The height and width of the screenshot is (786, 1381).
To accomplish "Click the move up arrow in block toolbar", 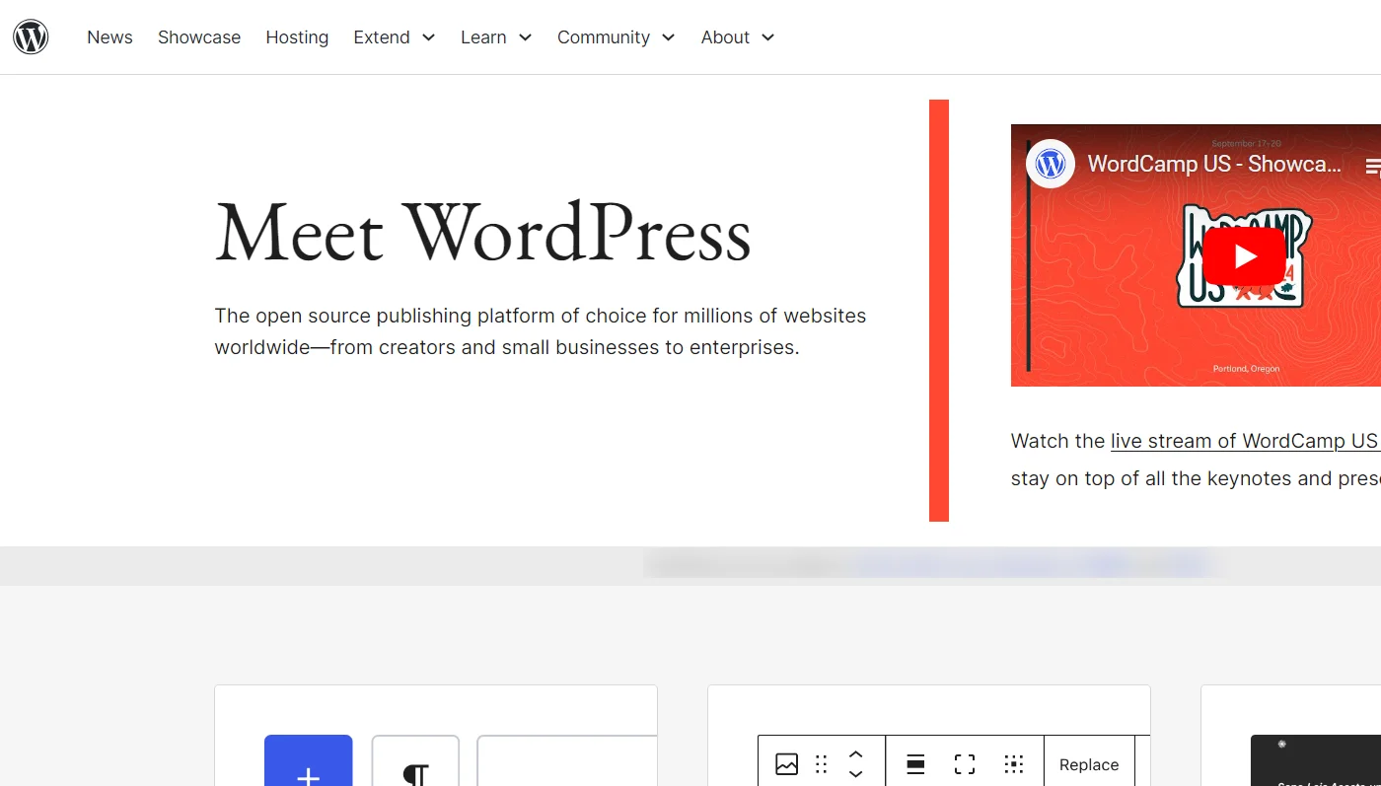I will pyautogui.click(x=855, y=754).
